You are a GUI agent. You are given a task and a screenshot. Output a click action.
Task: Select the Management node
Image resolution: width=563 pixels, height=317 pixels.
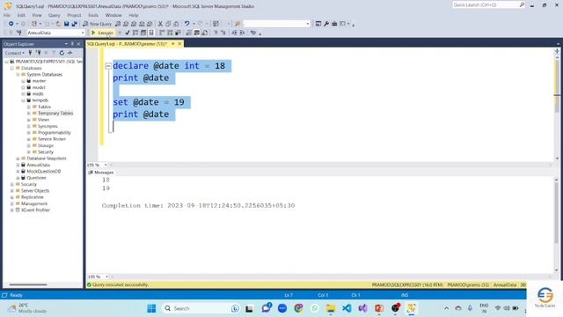34,203
